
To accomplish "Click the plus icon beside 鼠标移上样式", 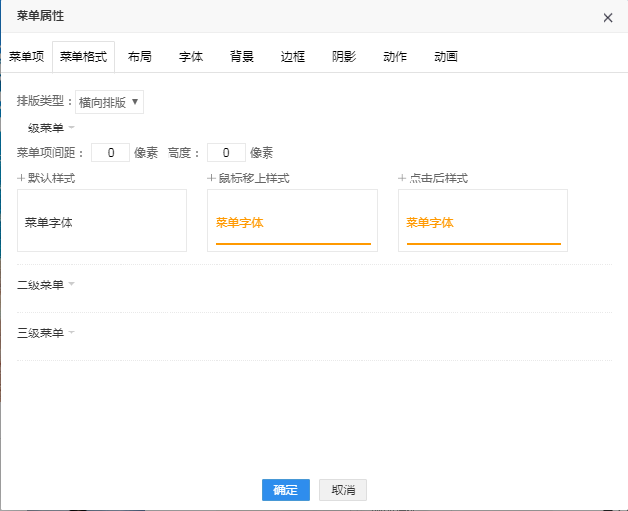I will pos(211,179).
